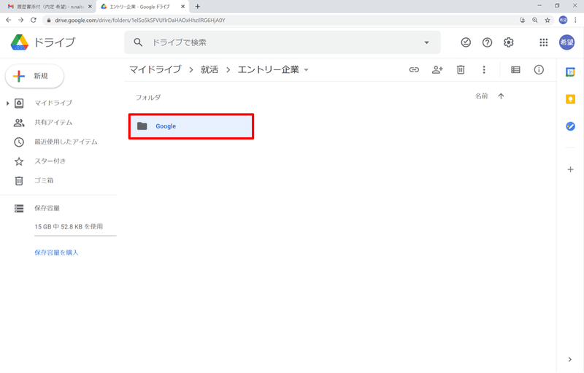Close the Google ドライブ browser tab

click(x=183, y=7)
